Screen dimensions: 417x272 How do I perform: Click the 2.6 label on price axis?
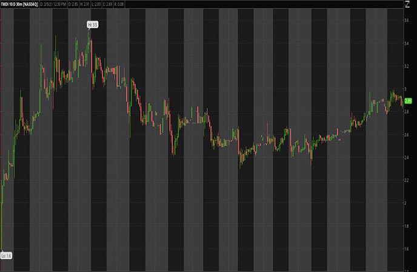coord(407,135)
